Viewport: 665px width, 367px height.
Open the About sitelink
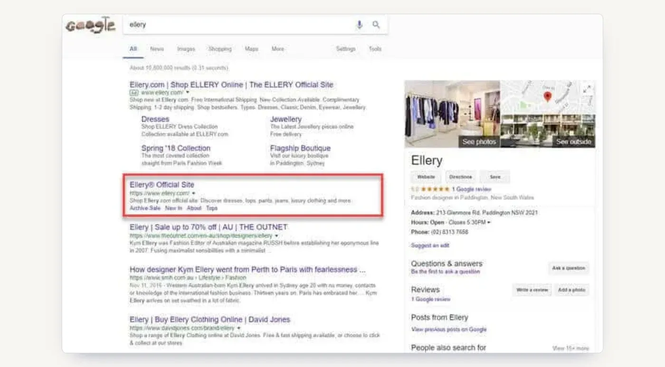pyautogui.click(x=194, y=208)
